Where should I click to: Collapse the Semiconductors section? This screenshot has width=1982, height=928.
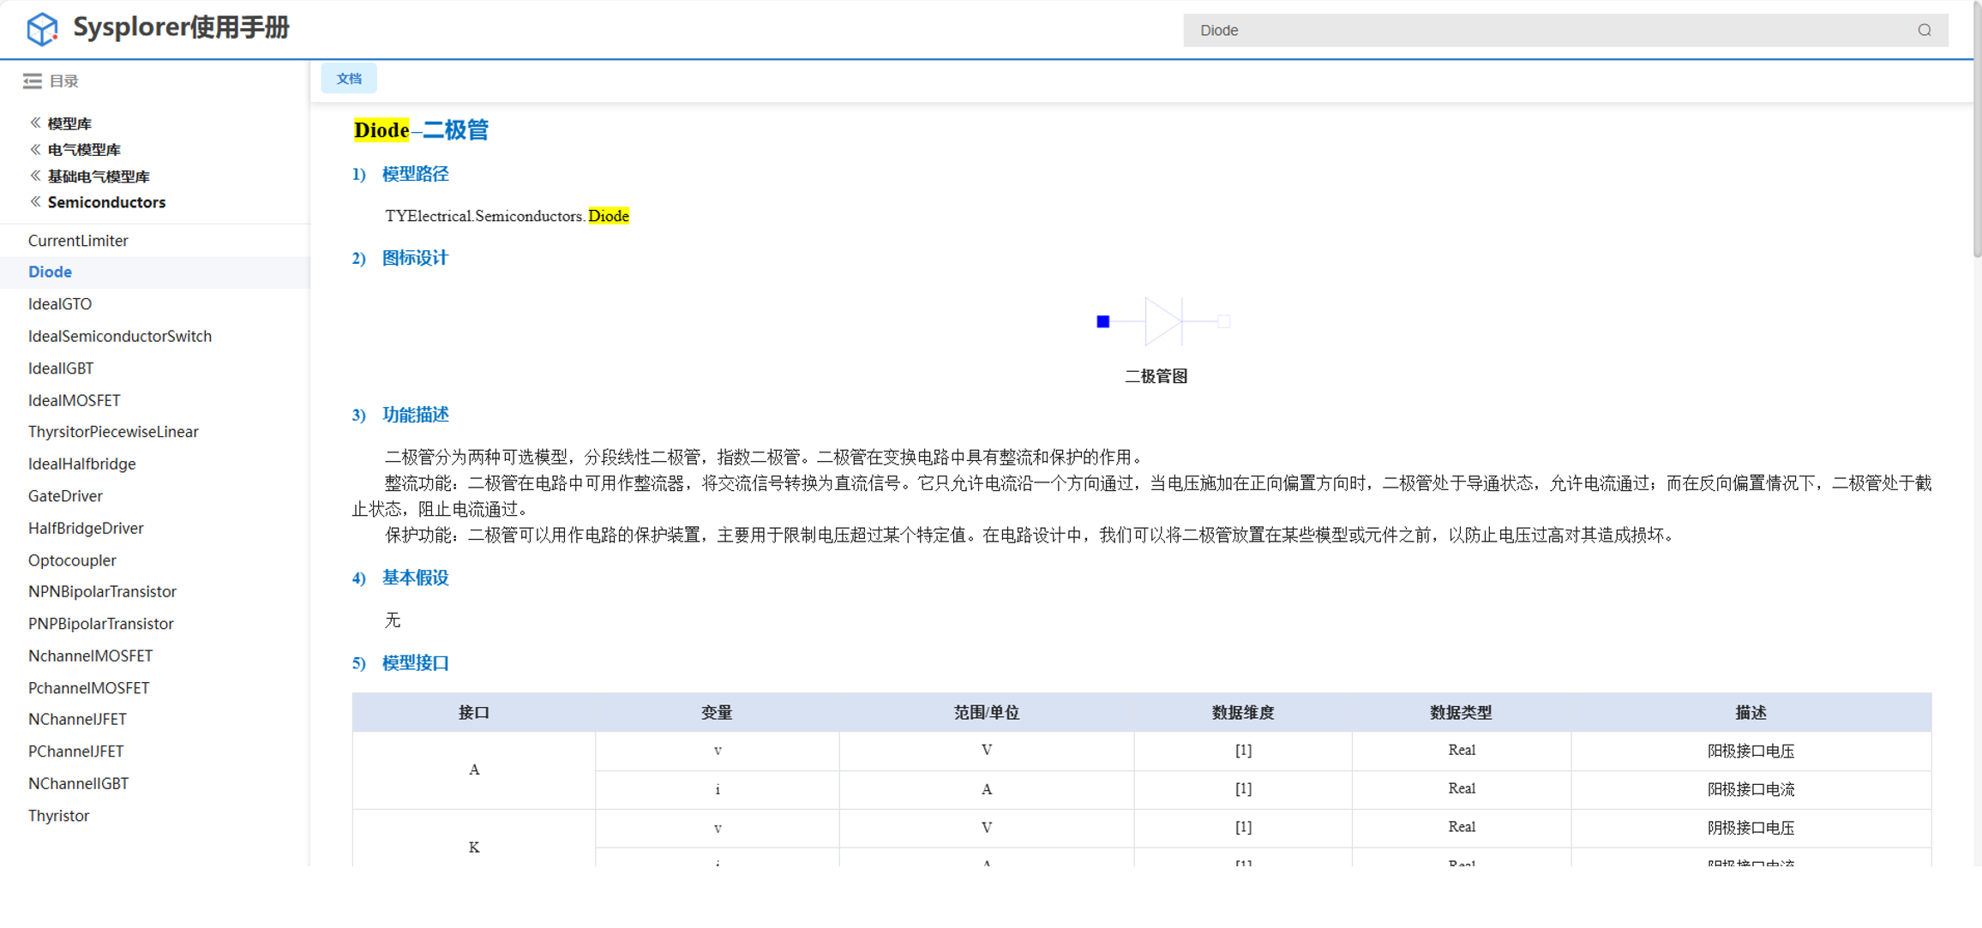pos(106,202)
